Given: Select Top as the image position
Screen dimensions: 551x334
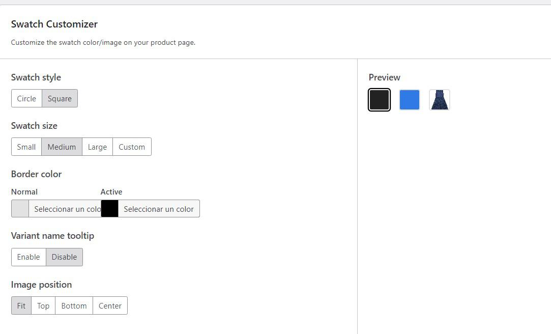Looking at the screenshot, I should [x=43, y=305].
